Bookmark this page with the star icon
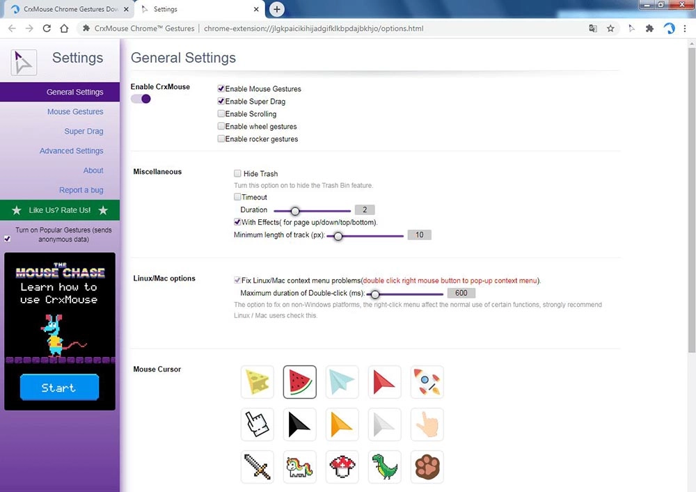The width and height of the screenshot is (696, 492). pos(610,29)
